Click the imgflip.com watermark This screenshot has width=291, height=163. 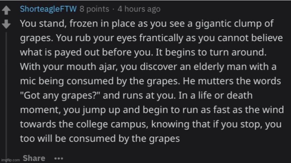[10, 160]
